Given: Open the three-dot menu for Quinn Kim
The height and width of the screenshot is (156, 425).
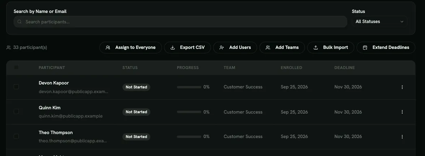Looking at the screenshot, I should click(402, 112).
